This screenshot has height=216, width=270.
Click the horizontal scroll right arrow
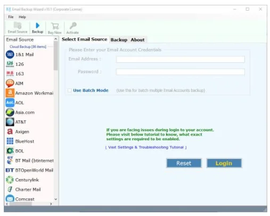pos(51,204)
